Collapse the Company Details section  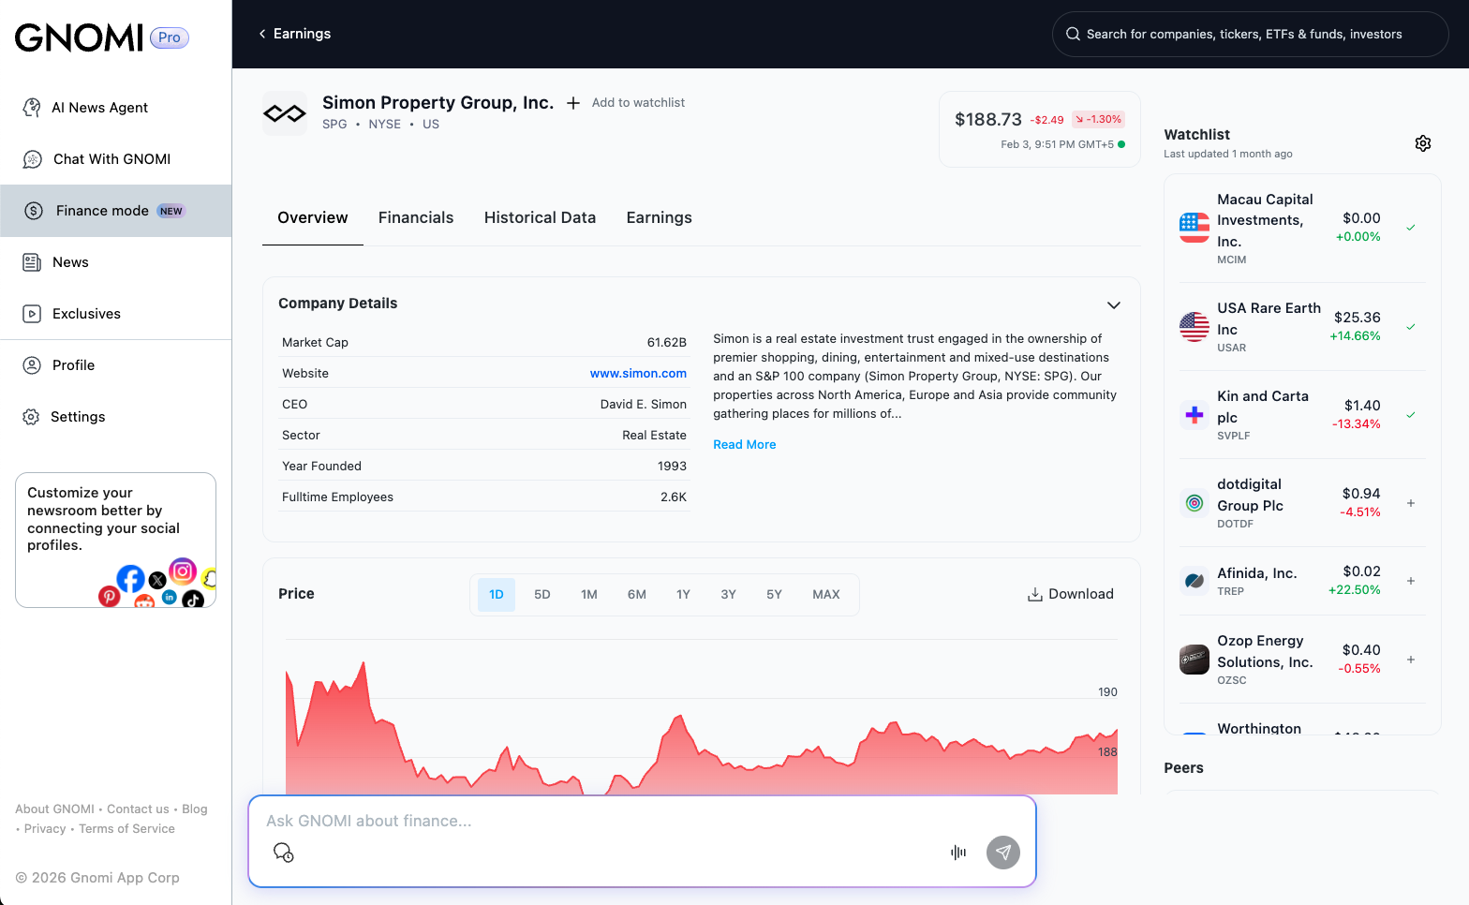click(1113, 305)
